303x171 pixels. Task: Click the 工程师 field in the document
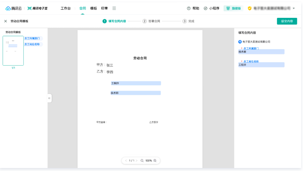(136, 83)
